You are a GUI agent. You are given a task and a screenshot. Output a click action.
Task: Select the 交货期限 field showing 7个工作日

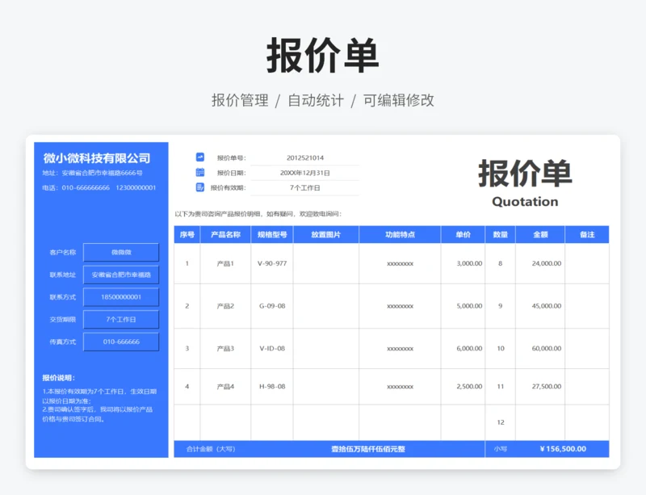pos(121,320)
